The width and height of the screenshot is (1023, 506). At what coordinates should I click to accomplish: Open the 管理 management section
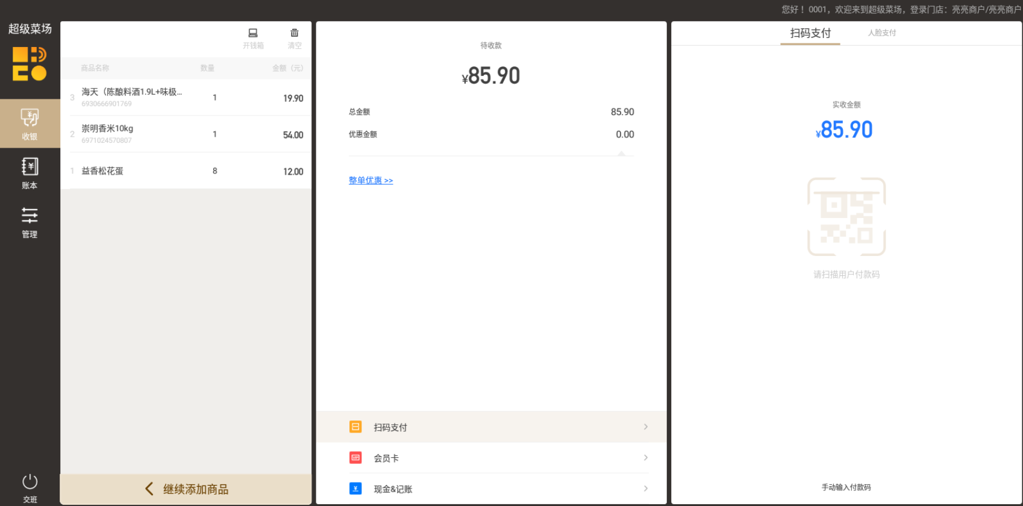click(30, 222)
